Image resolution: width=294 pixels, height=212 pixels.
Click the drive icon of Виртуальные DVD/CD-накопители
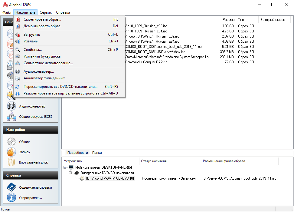coord(77,173)
